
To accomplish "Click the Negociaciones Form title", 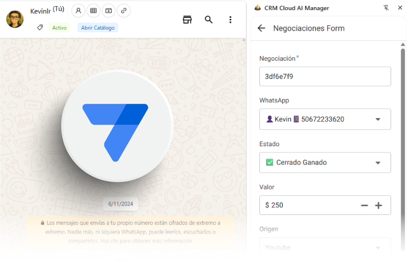I will click(309, 28).
